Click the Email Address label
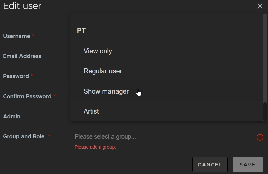Viewport: 268px width, 174px height. (22, 56)
